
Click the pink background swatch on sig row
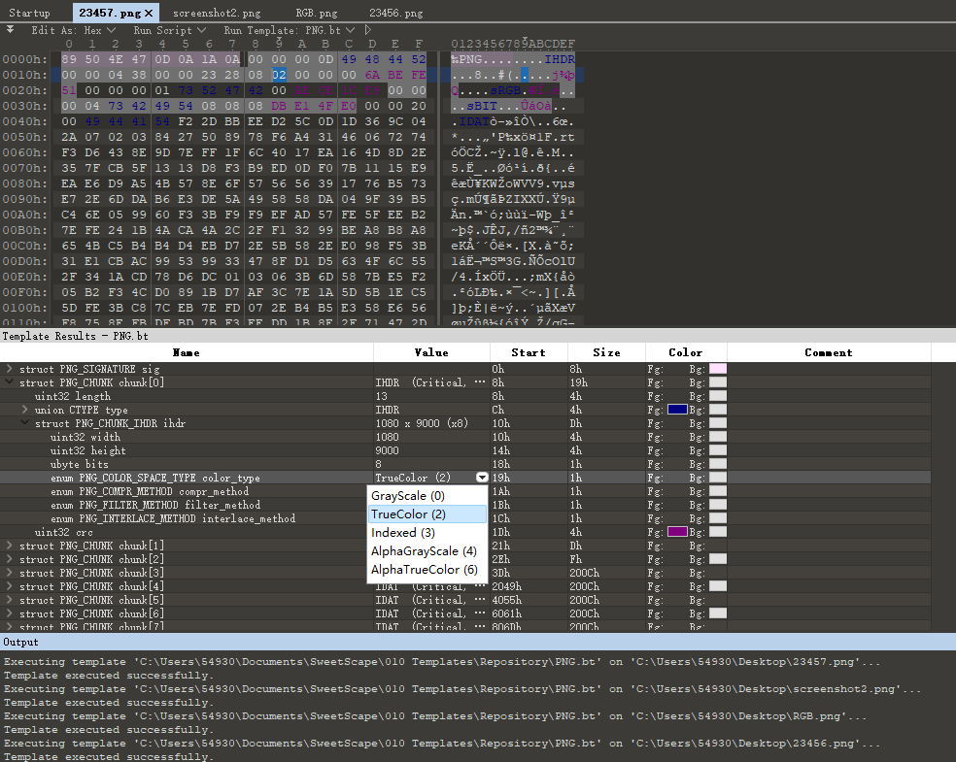coord(718,369)
